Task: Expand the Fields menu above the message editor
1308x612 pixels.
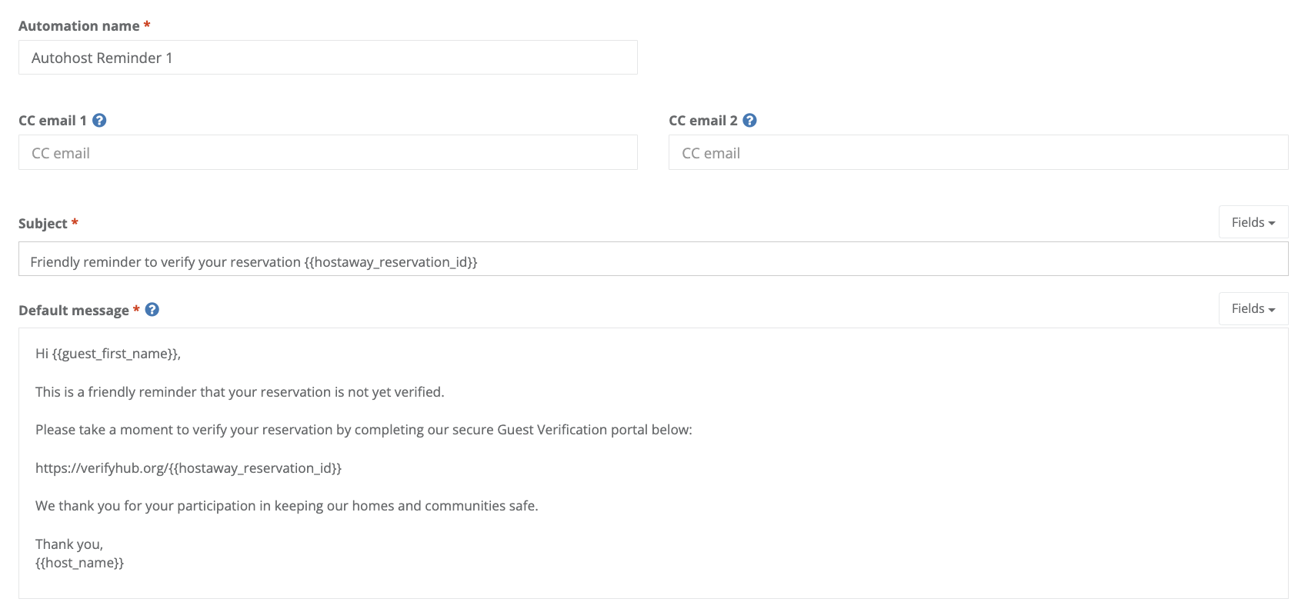Action: [1253, 308]
